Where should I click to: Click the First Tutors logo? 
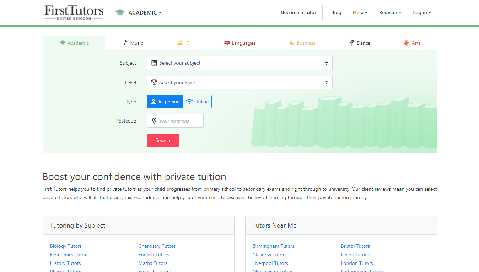[x=74, y=12]
